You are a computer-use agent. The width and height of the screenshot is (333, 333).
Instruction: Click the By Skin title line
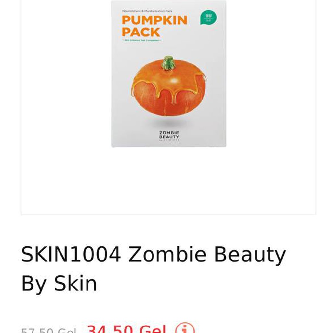click(59, 284)
